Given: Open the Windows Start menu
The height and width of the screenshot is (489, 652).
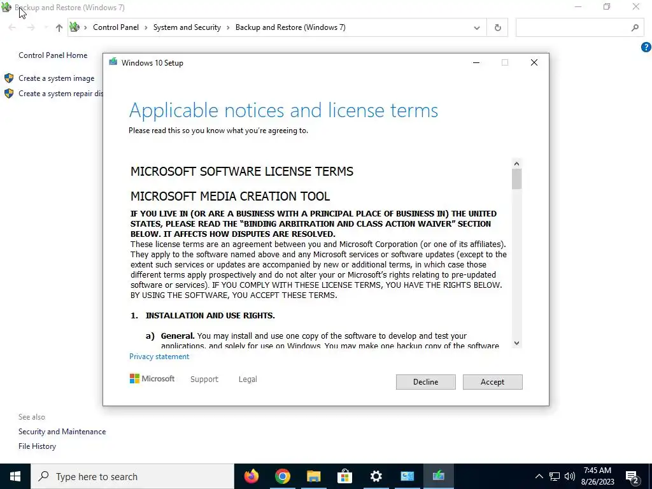Looking at the screenshot, I should (x=15, y=476).
